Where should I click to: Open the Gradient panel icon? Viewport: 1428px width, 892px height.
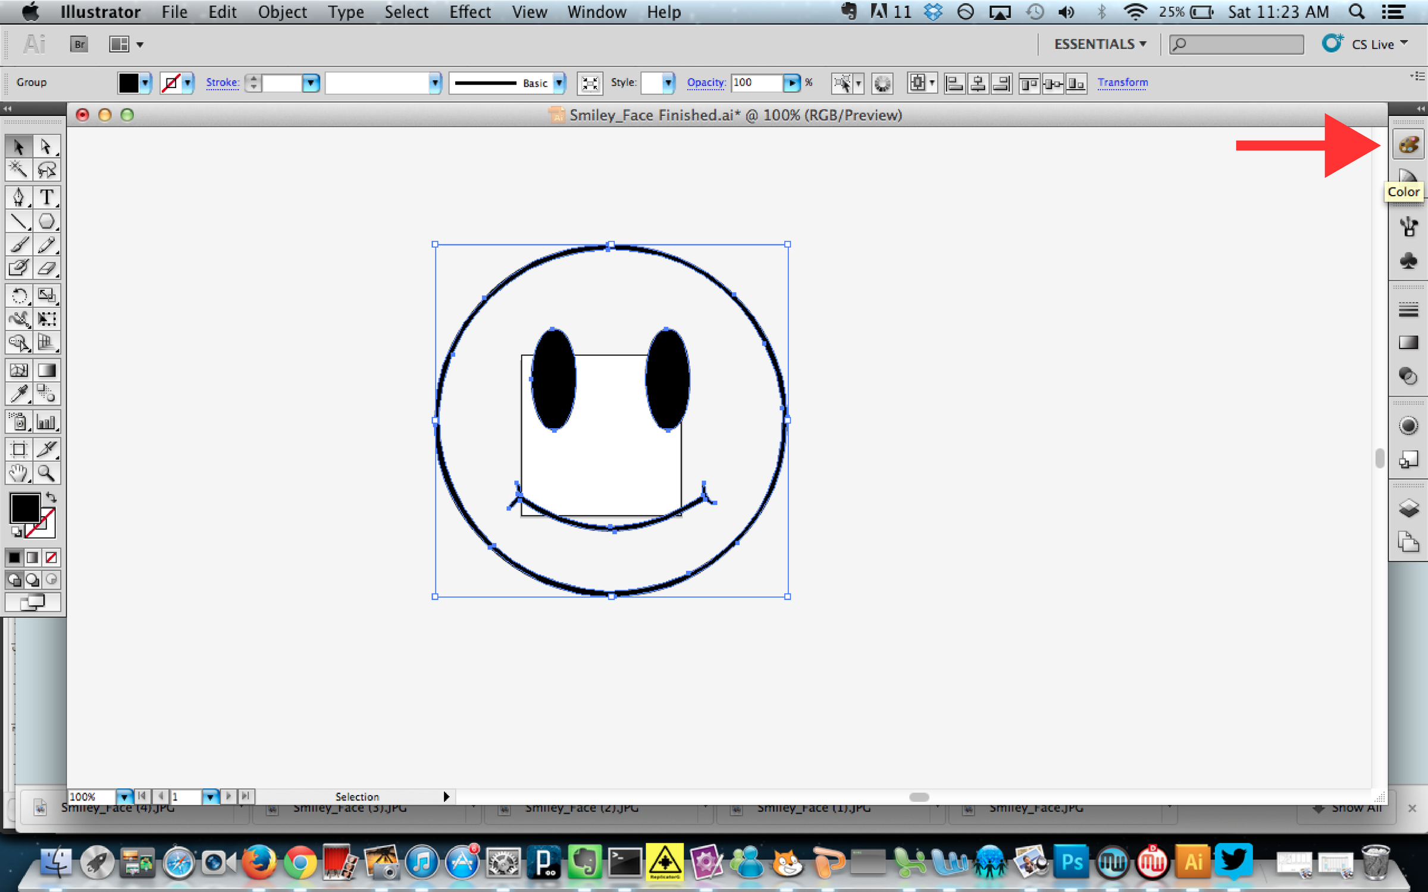[1408, 342]
